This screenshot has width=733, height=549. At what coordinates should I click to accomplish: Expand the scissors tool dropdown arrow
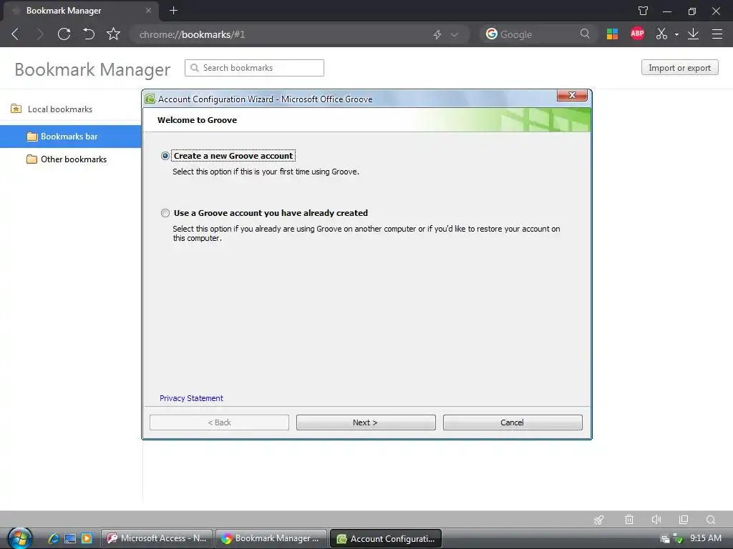coord(676,34)
